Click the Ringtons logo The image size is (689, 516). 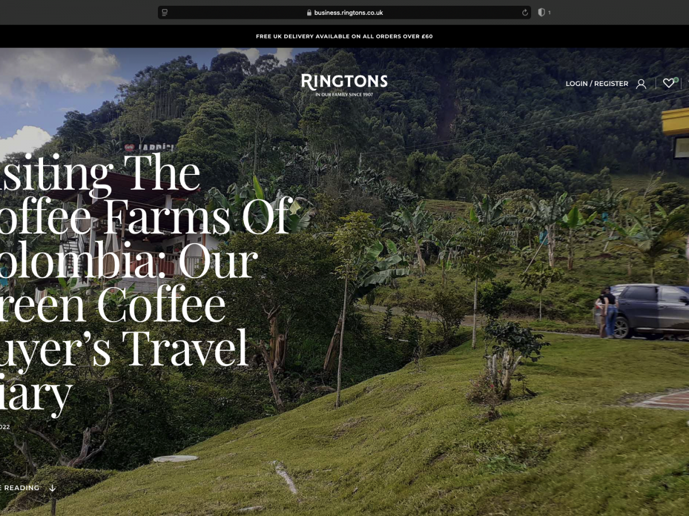pyautogui.click(x=344, y=84)
